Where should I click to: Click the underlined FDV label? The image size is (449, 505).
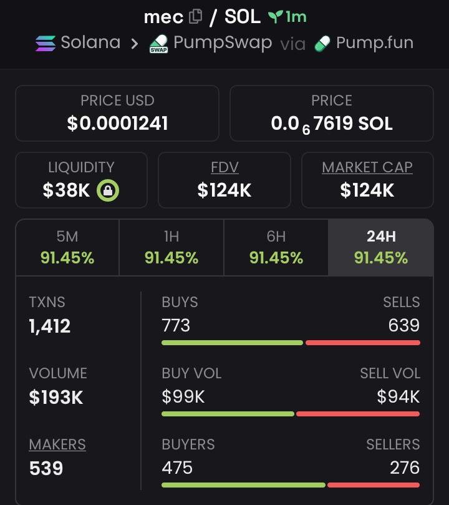(224, 167)
